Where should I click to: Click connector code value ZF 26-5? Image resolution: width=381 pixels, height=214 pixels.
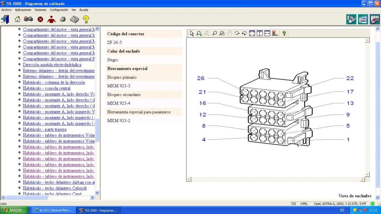click(x=115, y=43)
